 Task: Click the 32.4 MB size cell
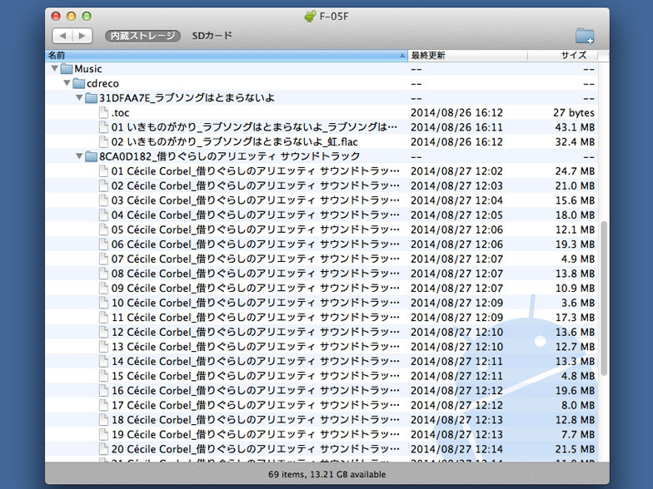[575, 141]
